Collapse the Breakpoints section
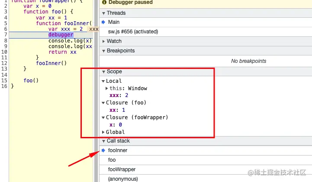 tap(103, 51)
